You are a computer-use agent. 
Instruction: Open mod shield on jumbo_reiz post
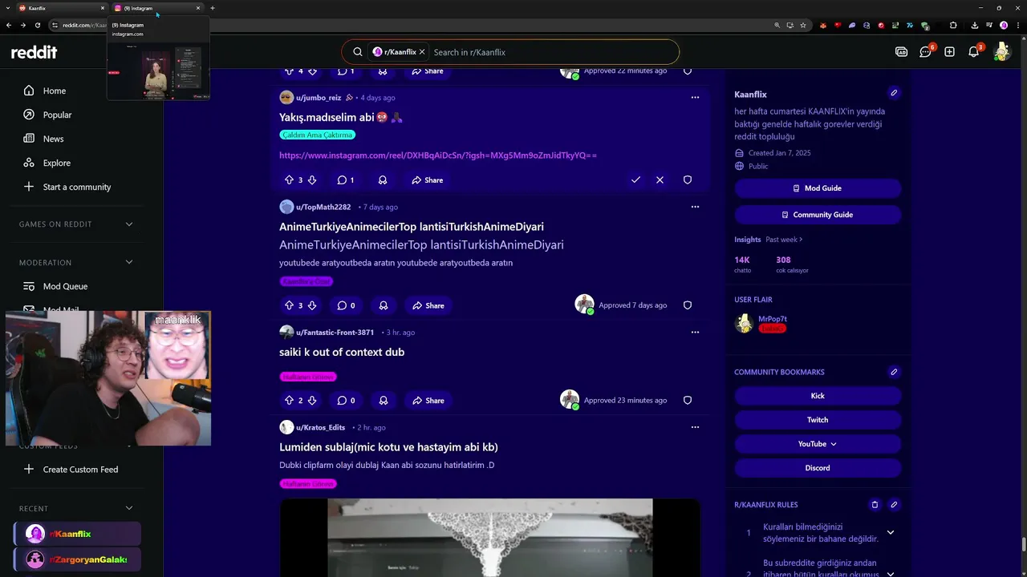[688, 180]
